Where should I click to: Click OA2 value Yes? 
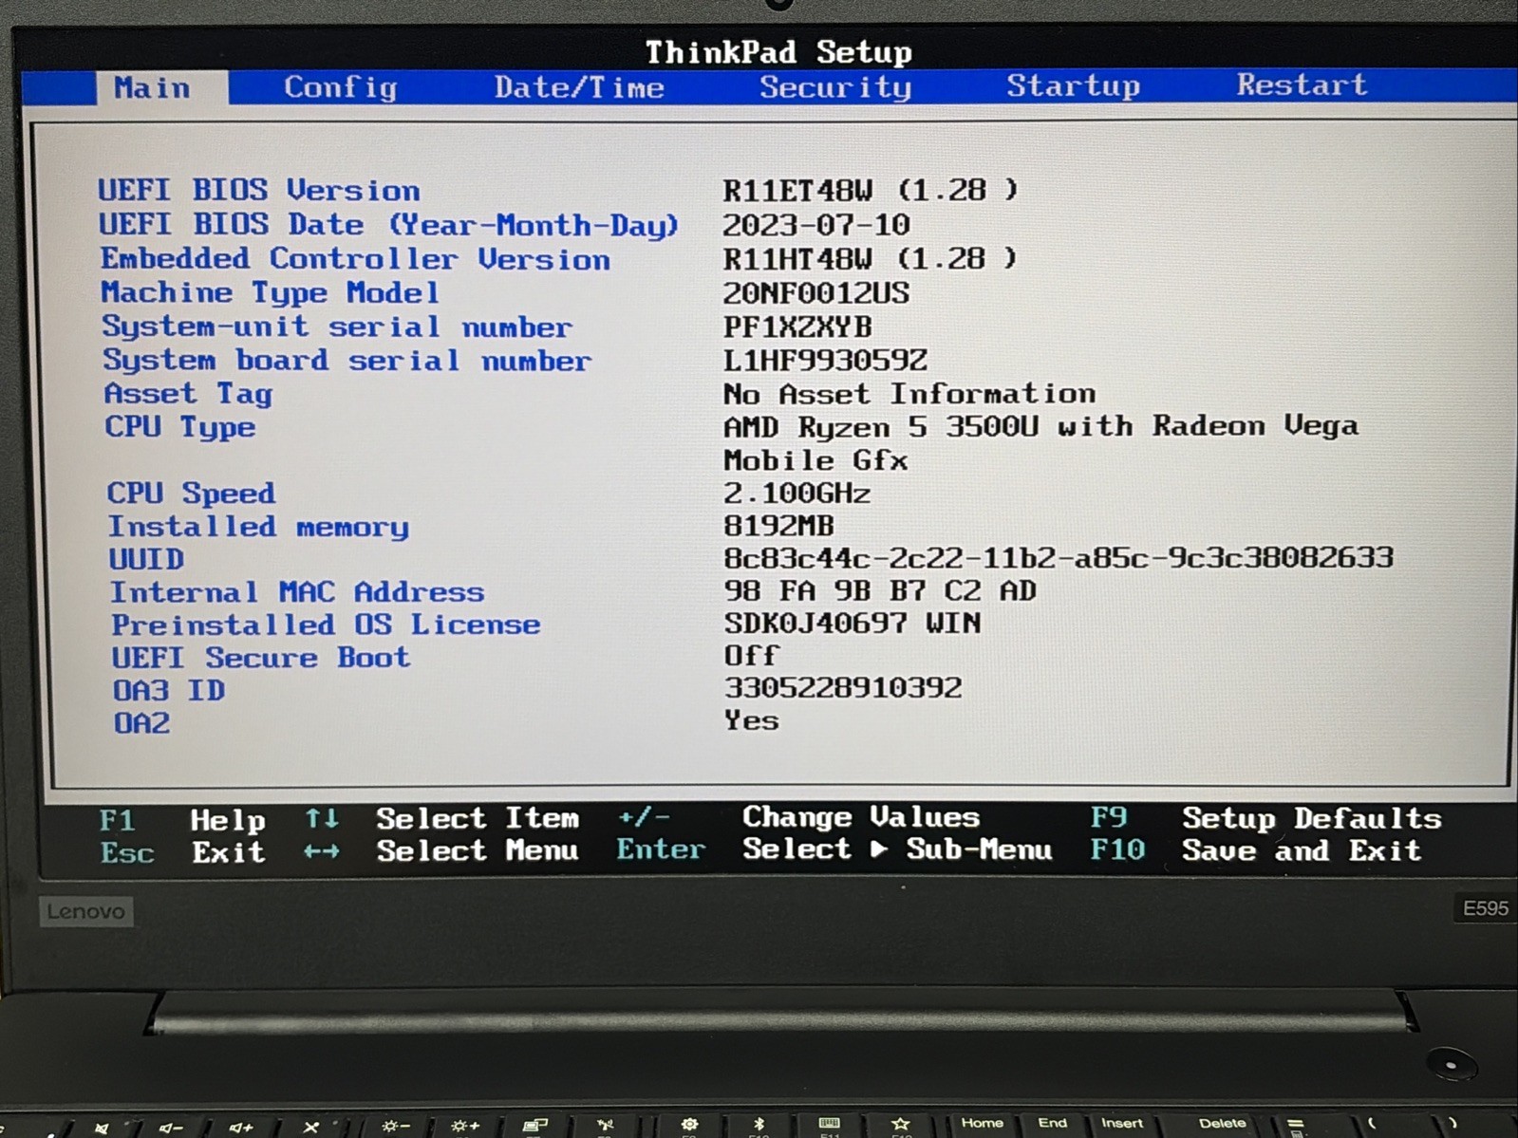click(751, 720)
